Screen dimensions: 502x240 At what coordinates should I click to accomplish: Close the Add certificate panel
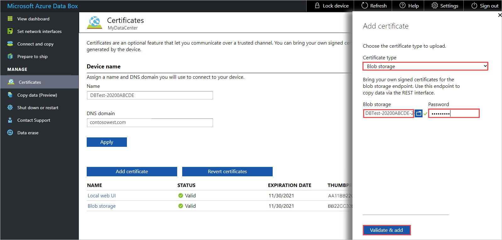(x=499, y=15)
